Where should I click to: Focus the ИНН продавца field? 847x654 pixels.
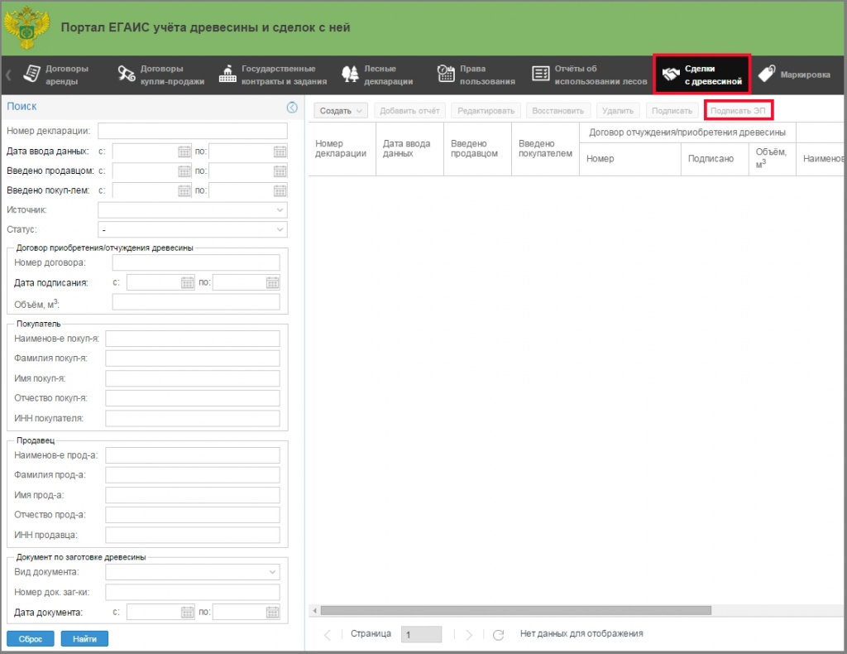[193, 535]
